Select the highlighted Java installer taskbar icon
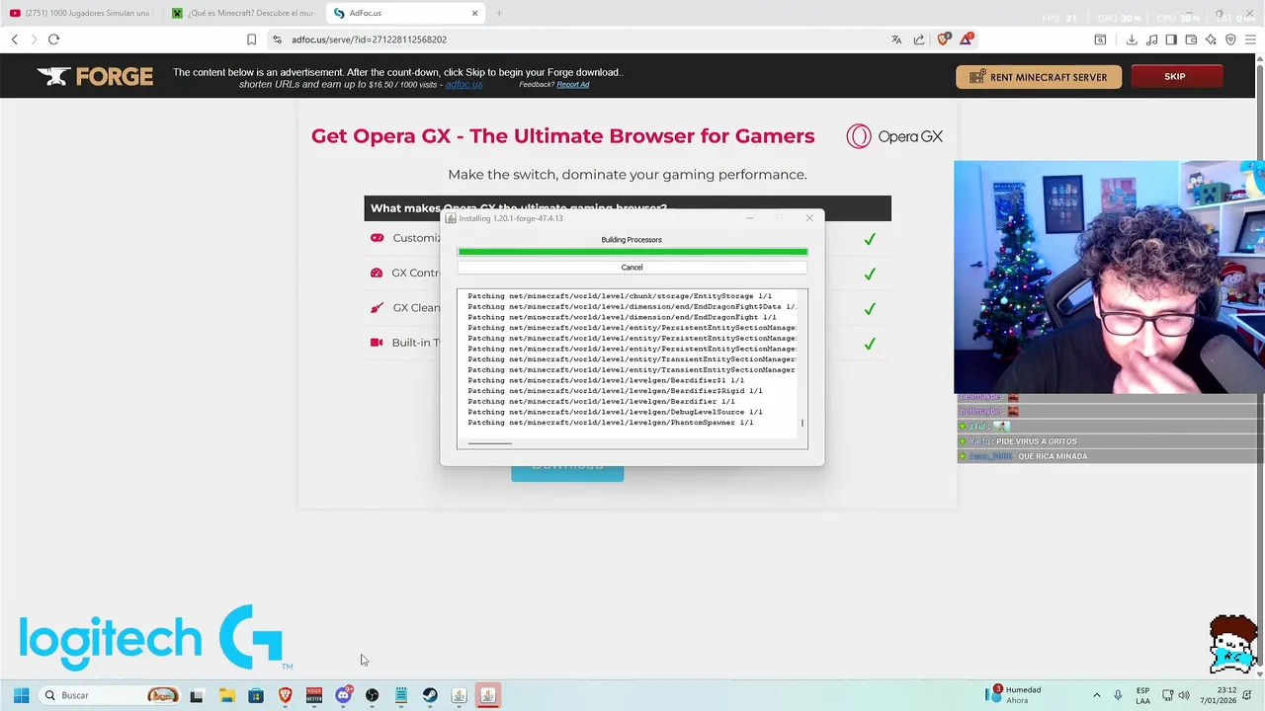Image resolution: width=1265 pixels, height=711 pixels. (487, 695)
